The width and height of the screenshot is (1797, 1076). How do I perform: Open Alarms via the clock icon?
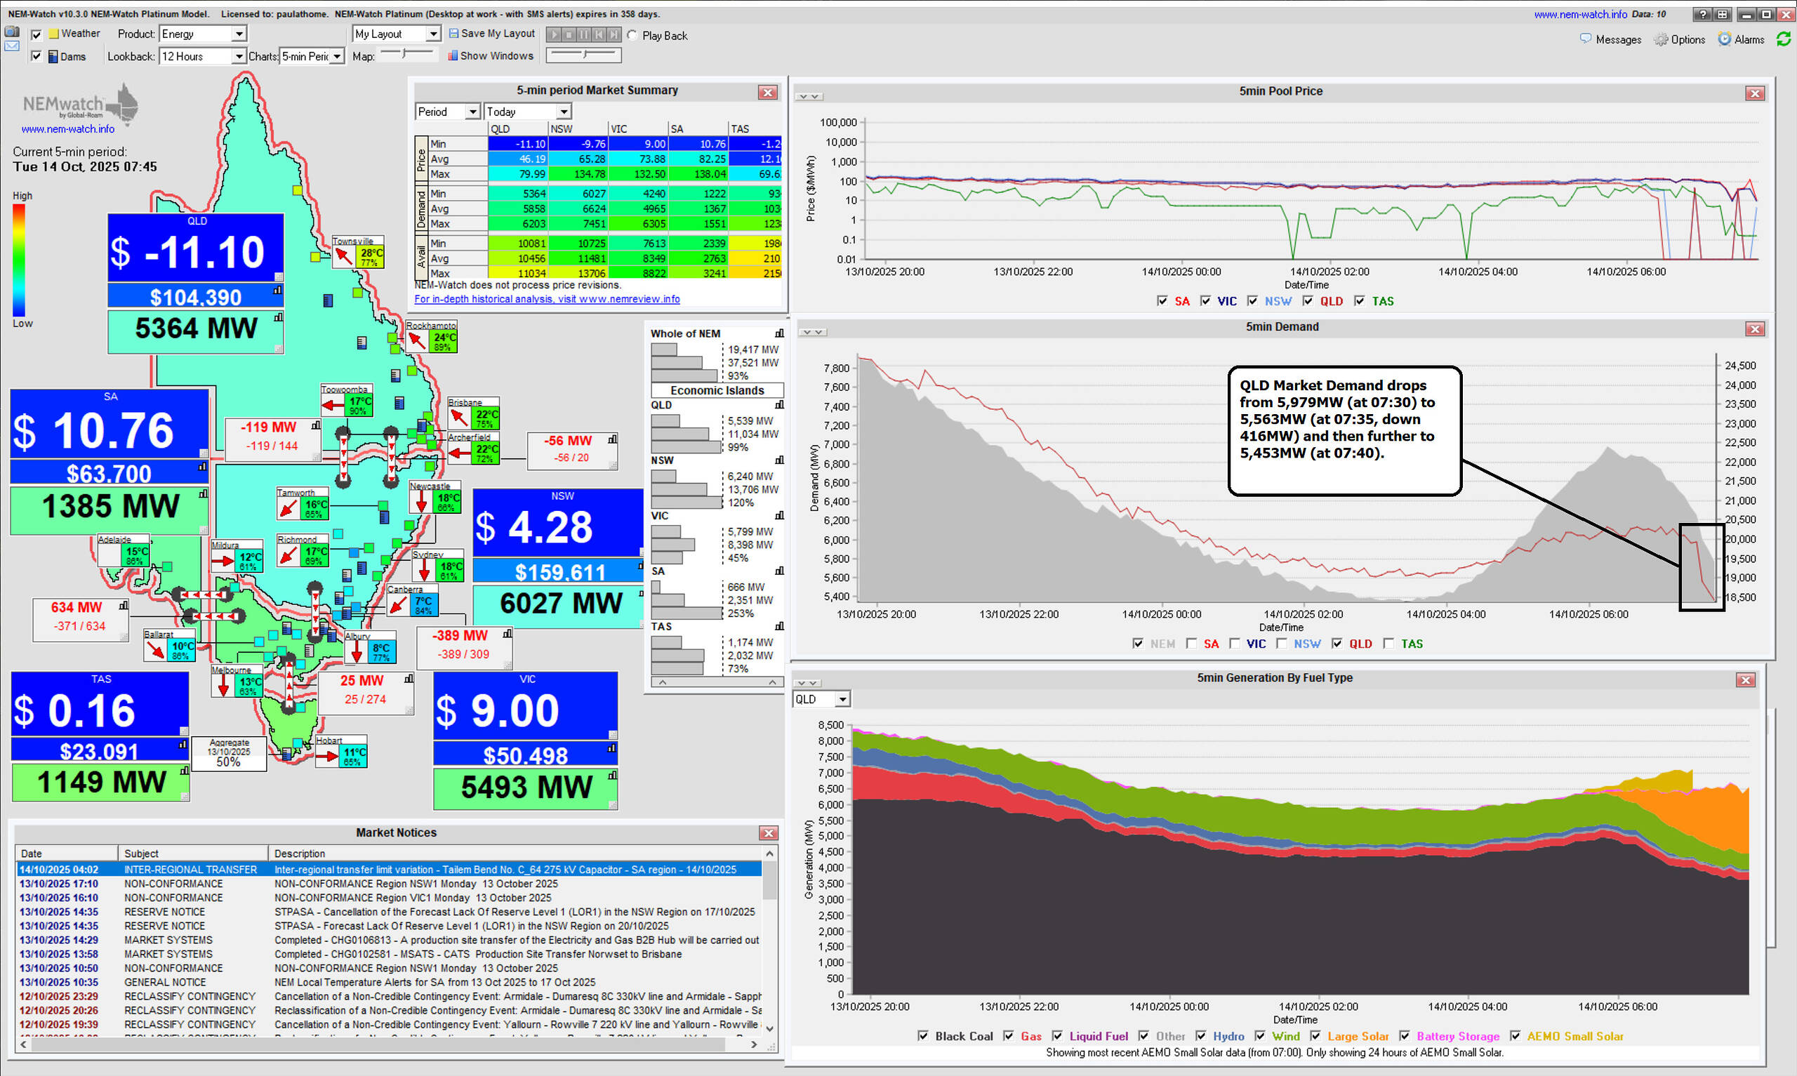[x=1725, y=39]
